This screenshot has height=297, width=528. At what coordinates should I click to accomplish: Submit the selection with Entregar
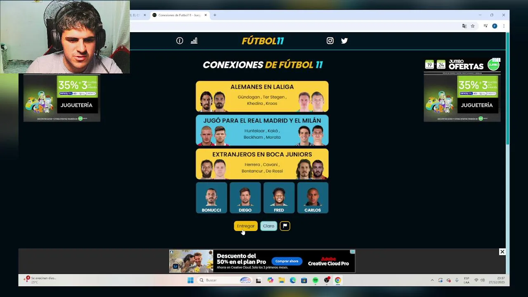click(x=245, y=226)
